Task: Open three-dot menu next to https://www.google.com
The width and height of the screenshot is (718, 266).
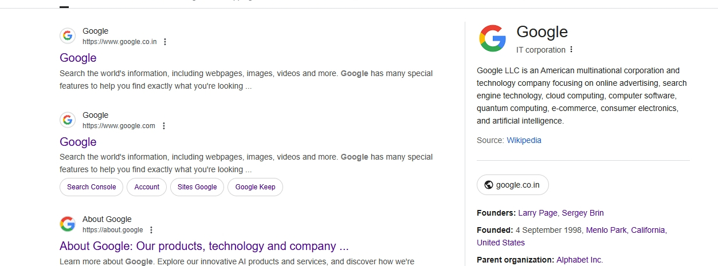Action: pos(163,126)
